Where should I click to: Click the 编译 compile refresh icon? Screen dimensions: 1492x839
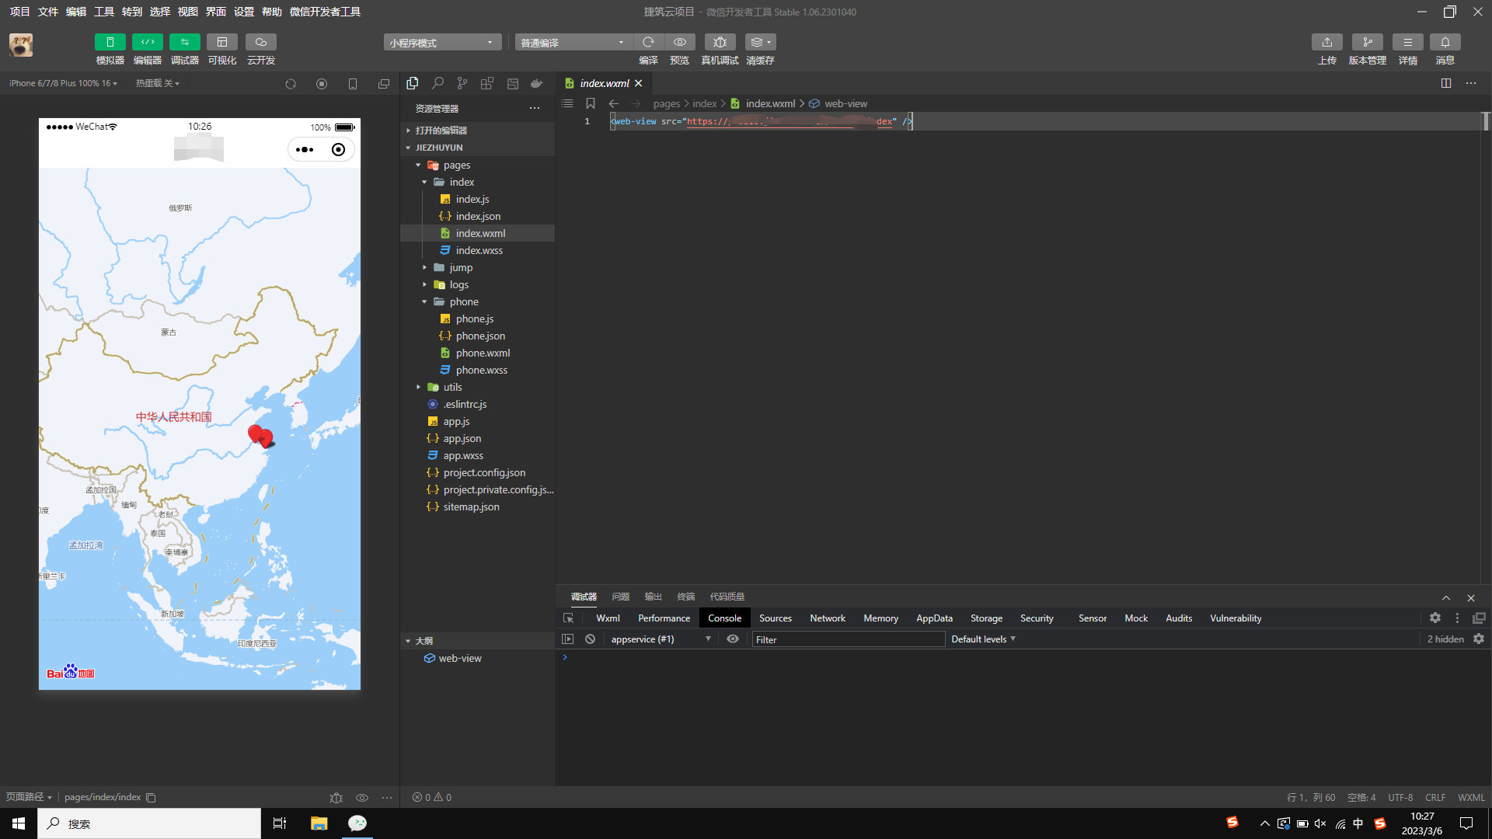click(648, 42)
